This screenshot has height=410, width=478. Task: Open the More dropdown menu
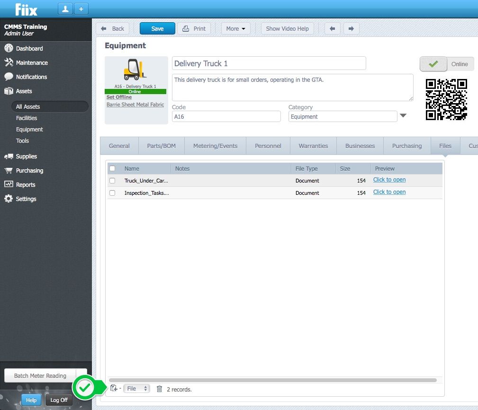235,29
